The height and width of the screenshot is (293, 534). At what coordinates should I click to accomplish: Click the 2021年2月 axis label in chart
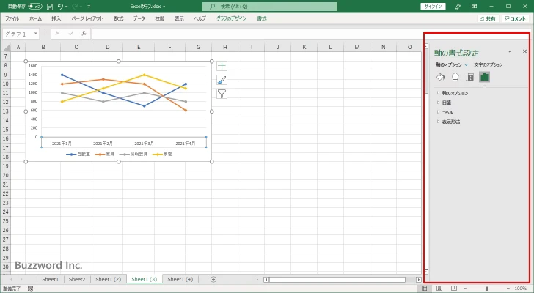click(103, 144)
